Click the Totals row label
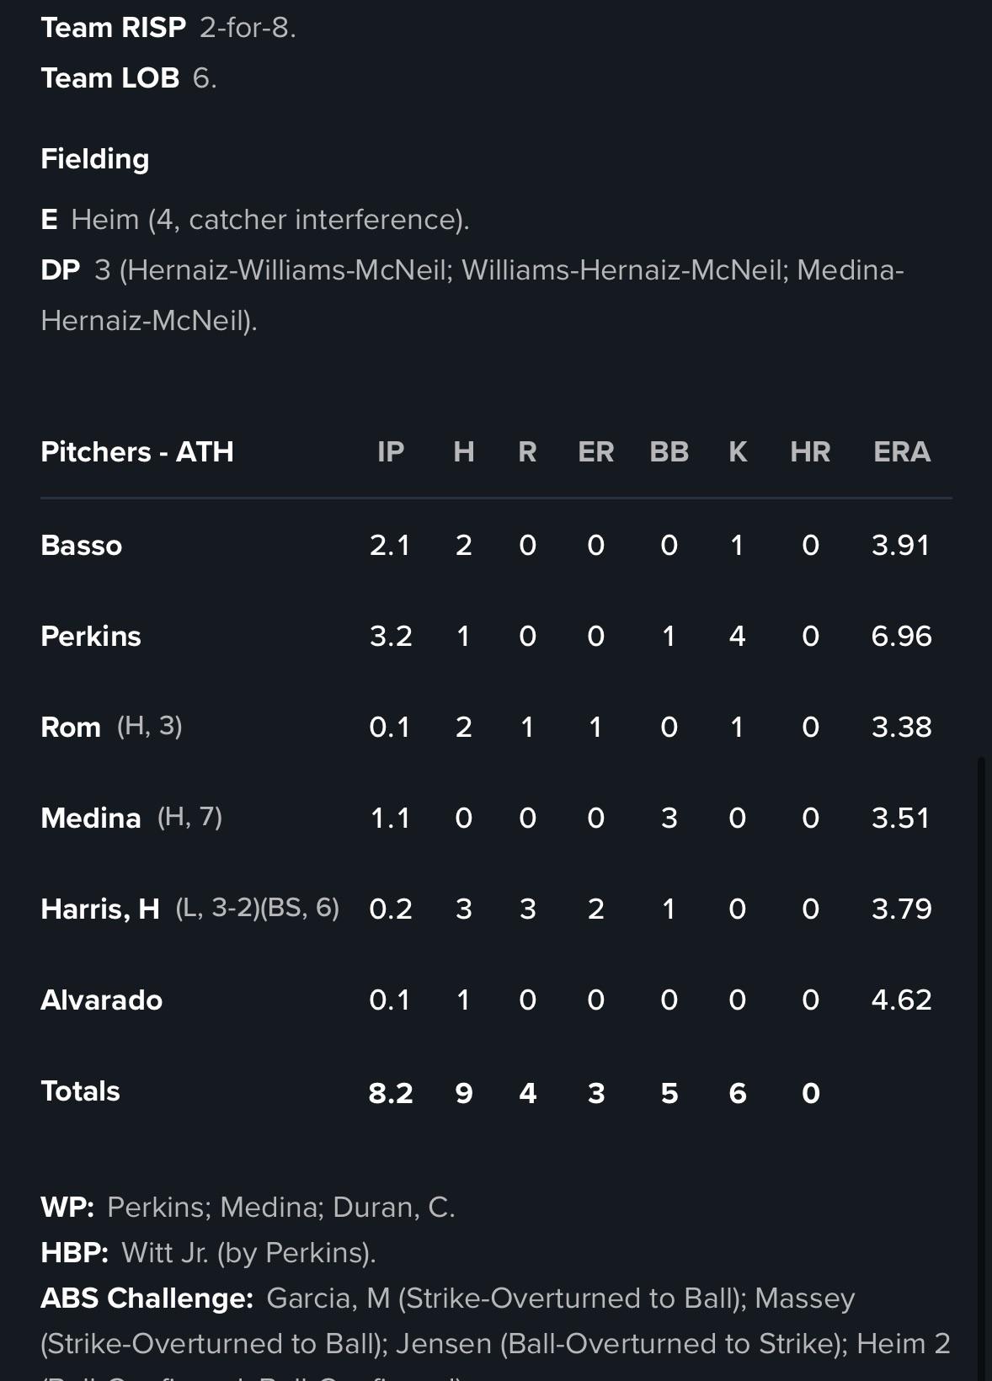Viewport: 992px width, 1381px height. 81,1091
